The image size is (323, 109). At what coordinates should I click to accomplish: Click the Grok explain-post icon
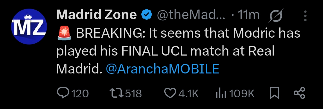click(x=276, y=16)
